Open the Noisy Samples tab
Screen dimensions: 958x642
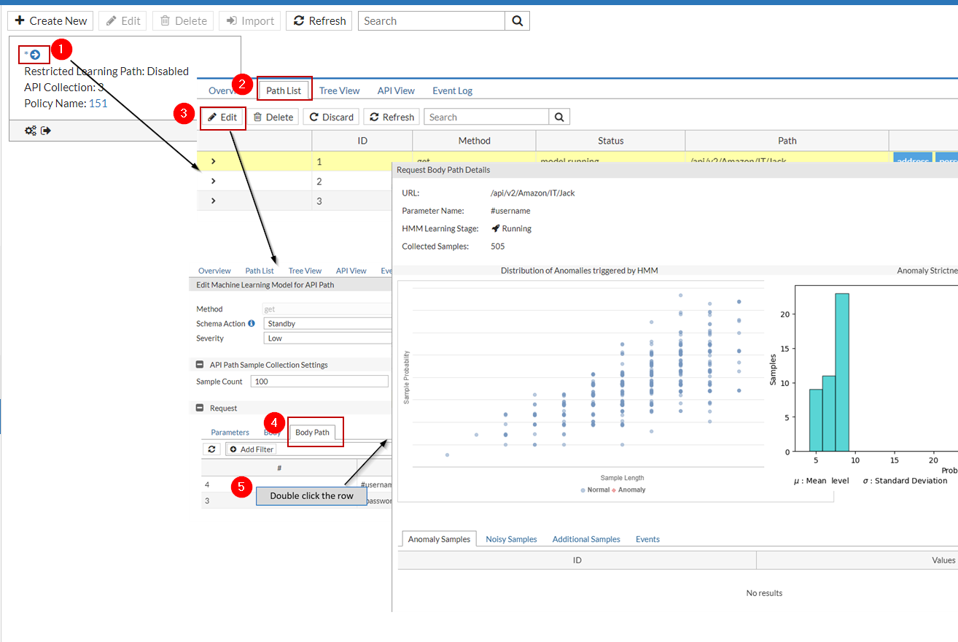point(511,538)
